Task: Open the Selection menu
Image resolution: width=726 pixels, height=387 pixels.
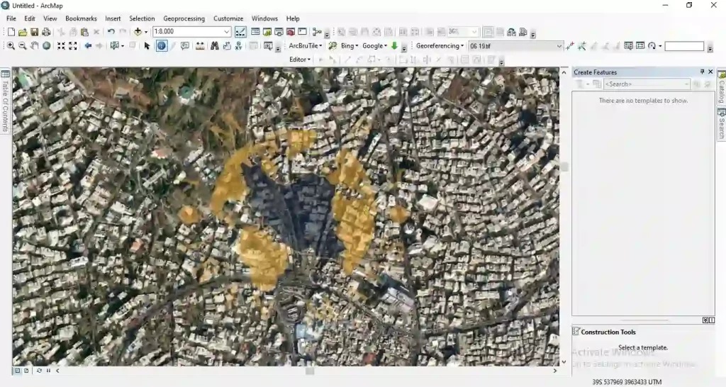Action: (x=142, y=18)
